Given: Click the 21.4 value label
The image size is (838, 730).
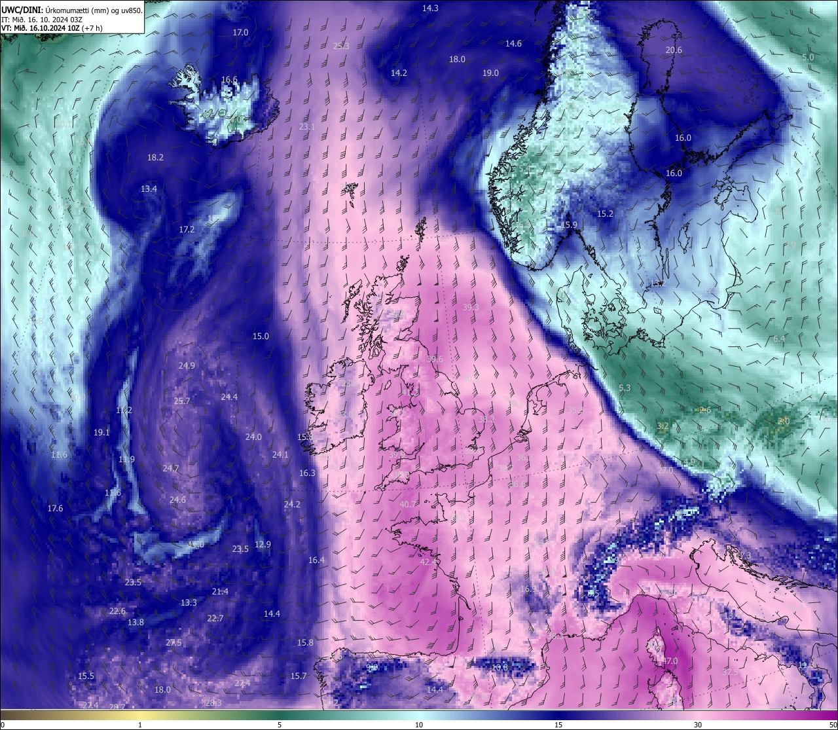Looking at the screenshot, I should coord(220,591).
